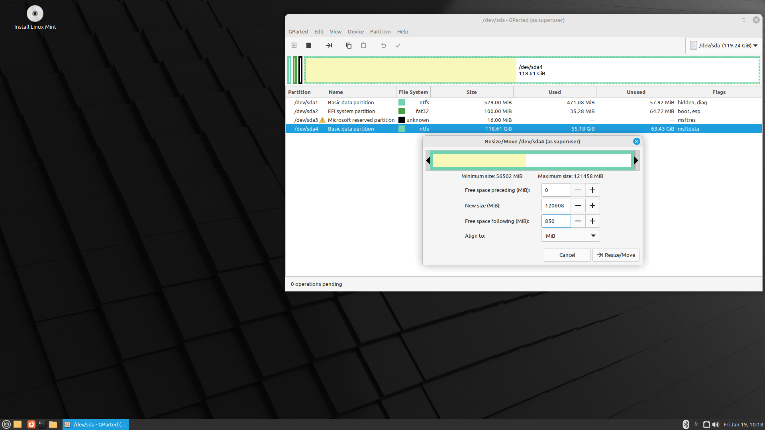
Task: Click the warning icon next to /dev/sda3
Action: pyautogui.click(x=322, y=120)
